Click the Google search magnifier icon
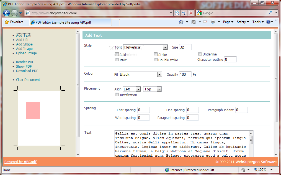The height and width of the screenshot is (175, 281). coord(270,12)
